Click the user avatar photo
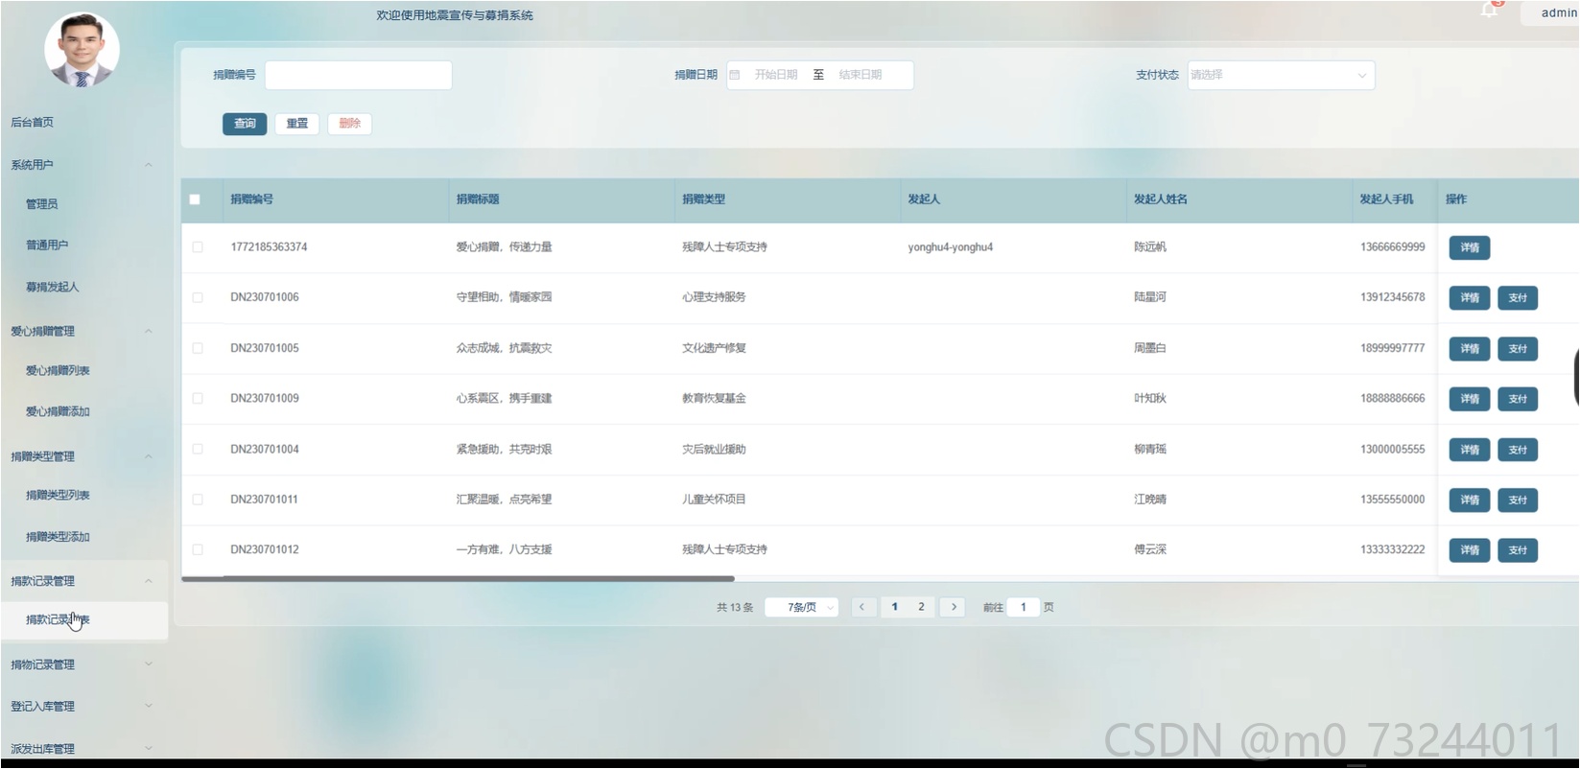 [83, 50]
